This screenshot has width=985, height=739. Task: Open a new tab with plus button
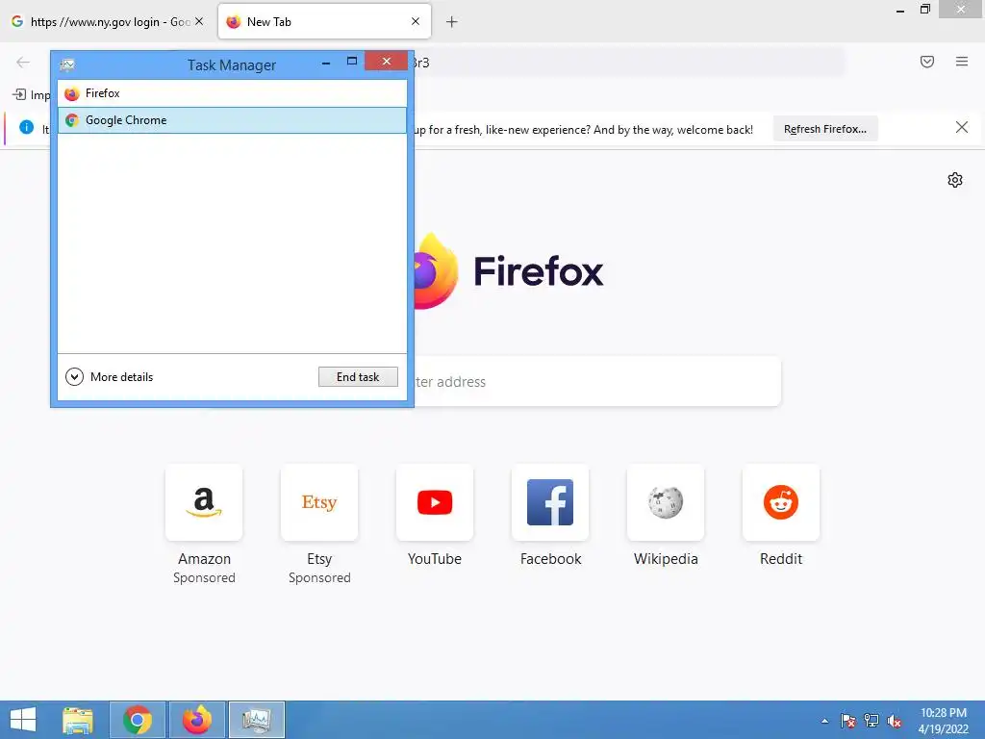(x=452, y=22)
